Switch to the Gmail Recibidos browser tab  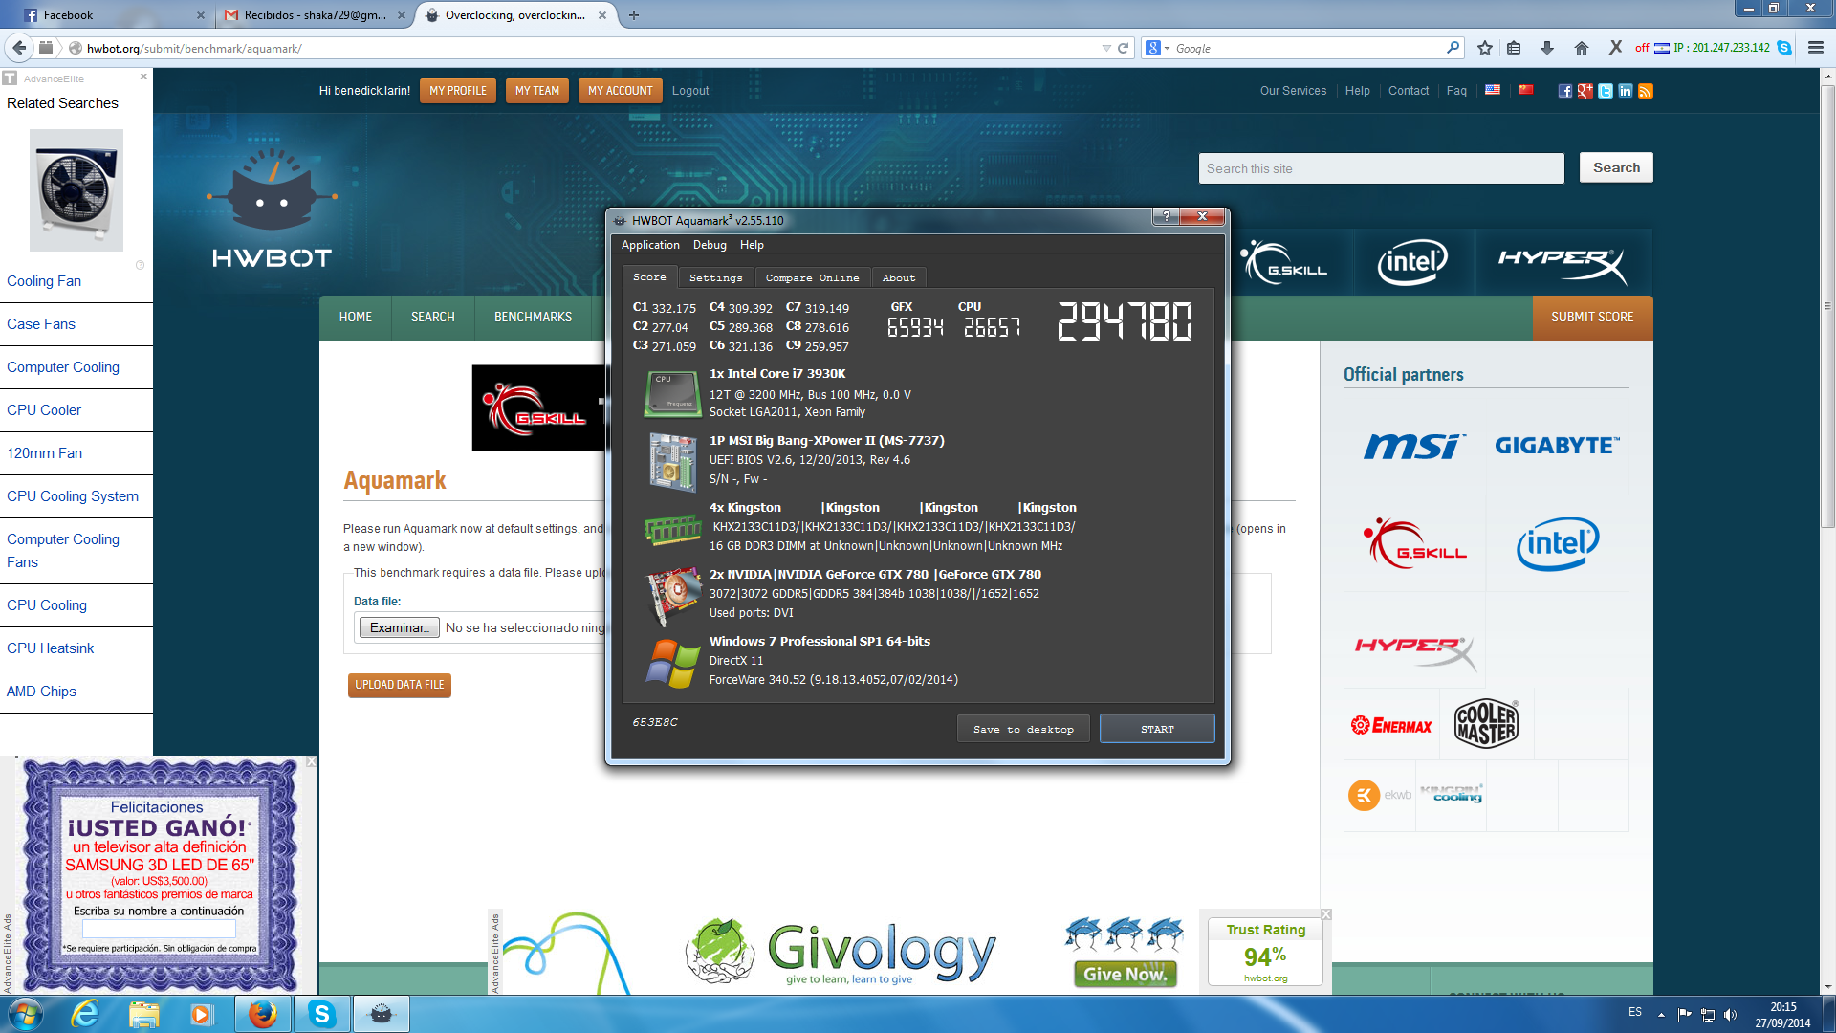pyautogui.click(x=315, y=15)
